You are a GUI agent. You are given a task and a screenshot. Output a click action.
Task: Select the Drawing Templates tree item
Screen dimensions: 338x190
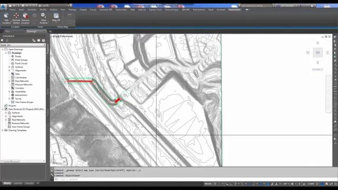[x=17, y=130]
